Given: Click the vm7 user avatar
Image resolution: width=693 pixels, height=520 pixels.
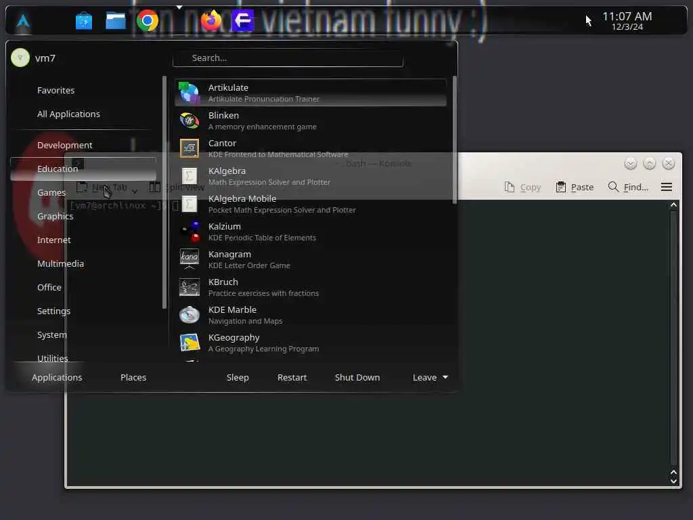Looking at the screenshot, I should 20,58.
